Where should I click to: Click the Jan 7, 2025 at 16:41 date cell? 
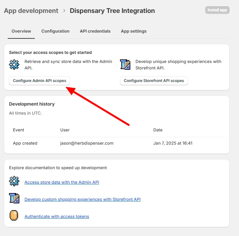(x=173, y=143)
